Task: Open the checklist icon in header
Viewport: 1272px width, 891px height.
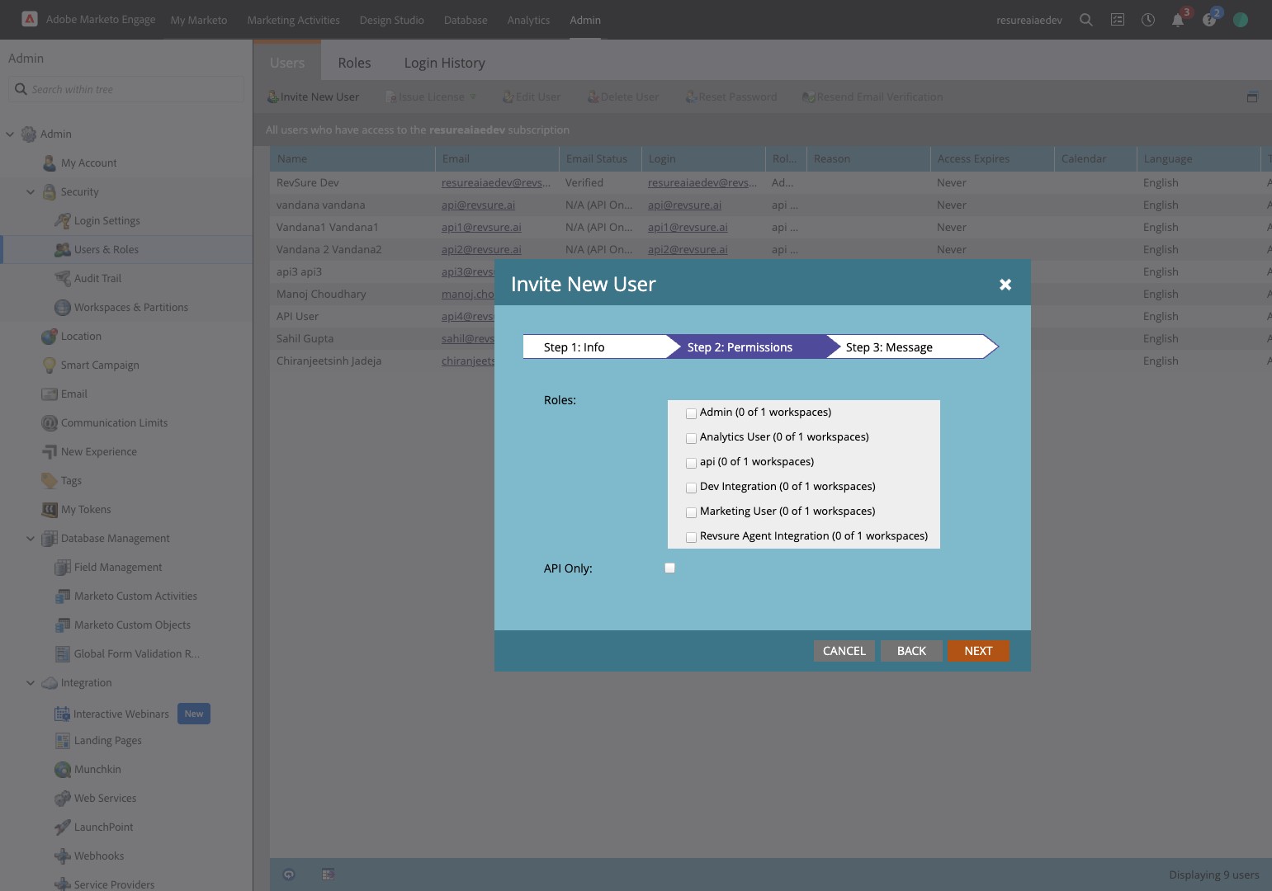Action: point(1118,20)
